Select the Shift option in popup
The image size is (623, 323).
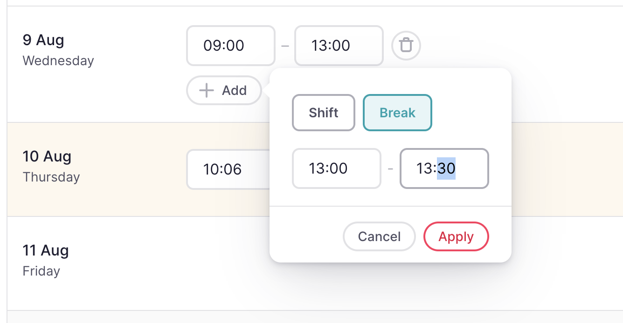324,113
